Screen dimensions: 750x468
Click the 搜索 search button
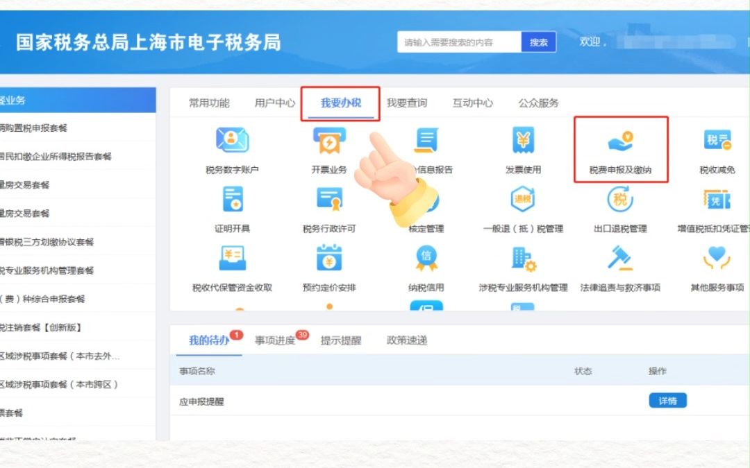(x=539, y=42)
